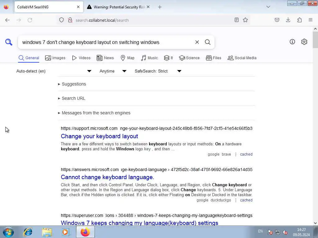The image size is (318, 238).
Task: Click the insecure connection lock icon
Action: click(70, 20)
